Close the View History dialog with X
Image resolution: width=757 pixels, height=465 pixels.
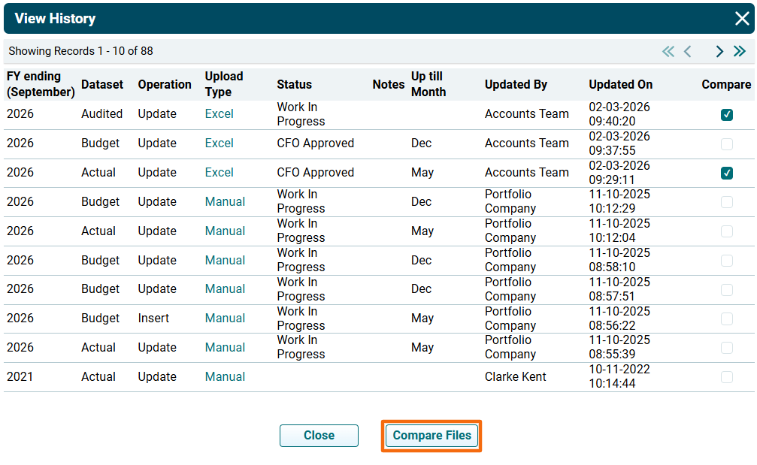(741, 19)
